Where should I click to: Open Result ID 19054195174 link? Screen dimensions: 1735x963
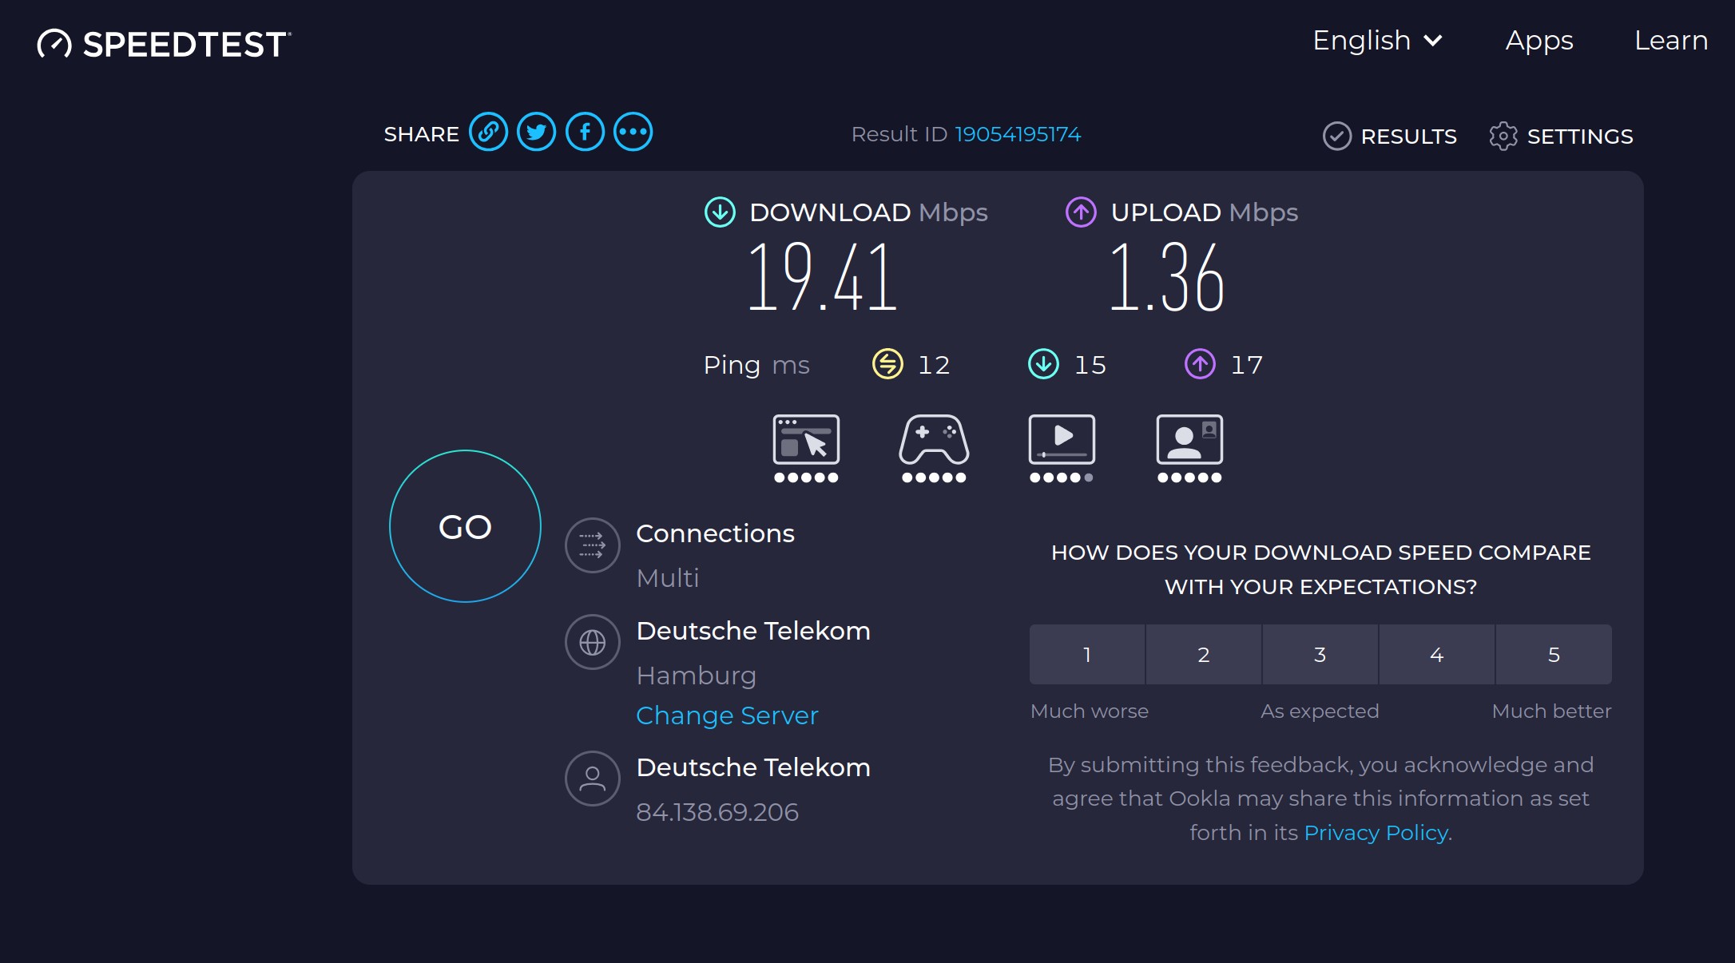pyautogui.click(x=1018, y=134)
